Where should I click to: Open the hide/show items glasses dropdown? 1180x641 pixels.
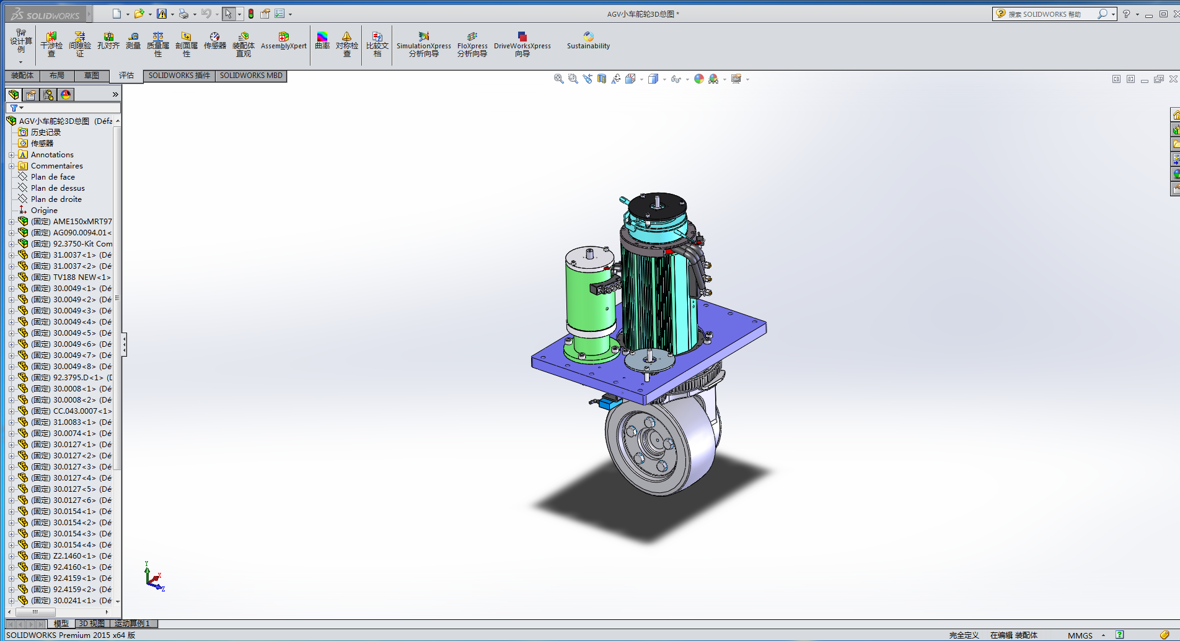point(687,79)
